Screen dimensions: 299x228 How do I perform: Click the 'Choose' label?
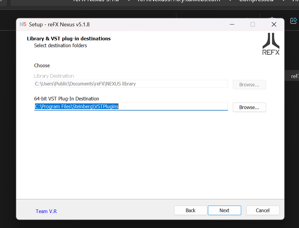tap(42, 66)
